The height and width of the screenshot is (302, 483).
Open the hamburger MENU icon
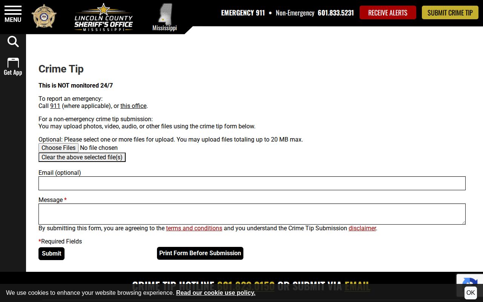13,14
